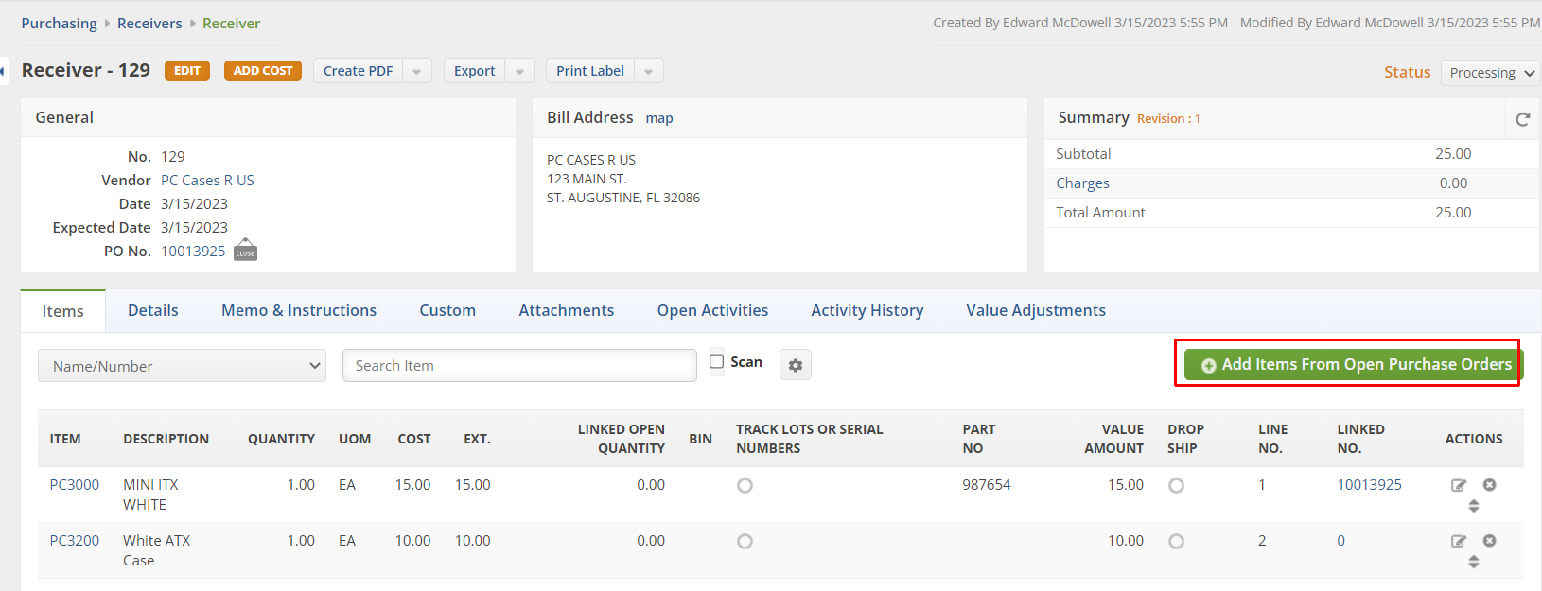1542x591 pixels.
Task: Open the Status dropdown showing Processing
Action: click(x=1490, y=73)
